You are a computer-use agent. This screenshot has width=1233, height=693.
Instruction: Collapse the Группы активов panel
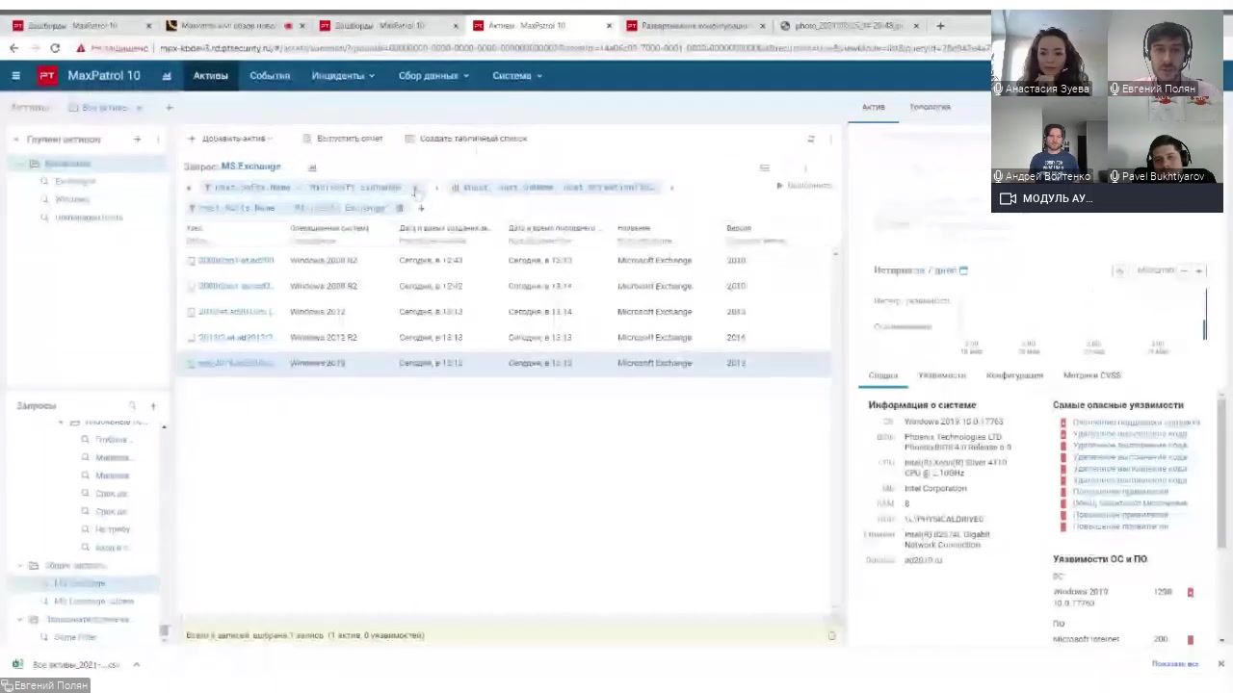tap(16, 140)
